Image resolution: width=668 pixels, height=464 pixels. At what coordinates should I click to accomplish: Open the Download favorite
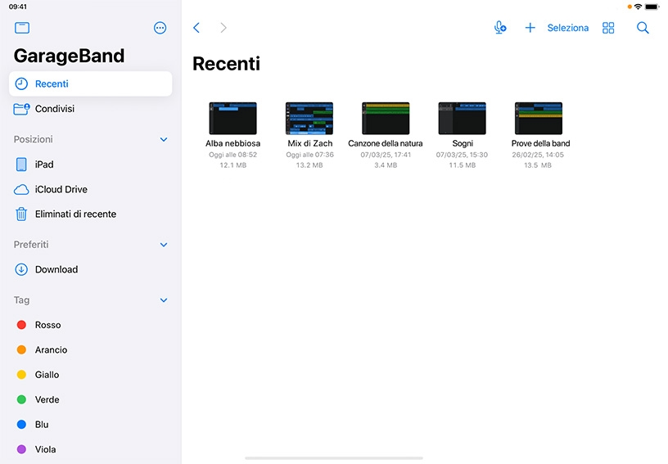[90, 269]
